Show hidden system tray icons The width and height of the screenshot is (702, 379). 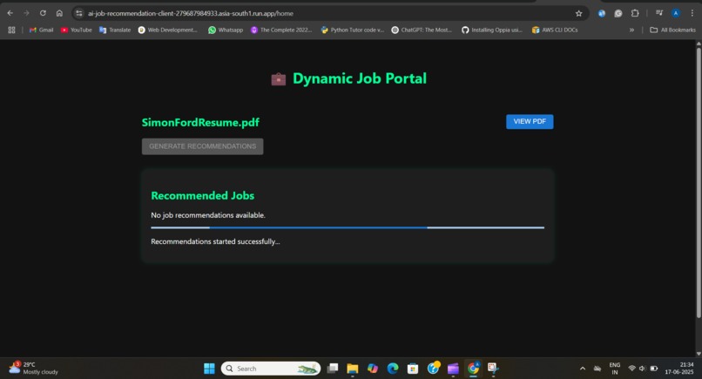pos(583,369)
